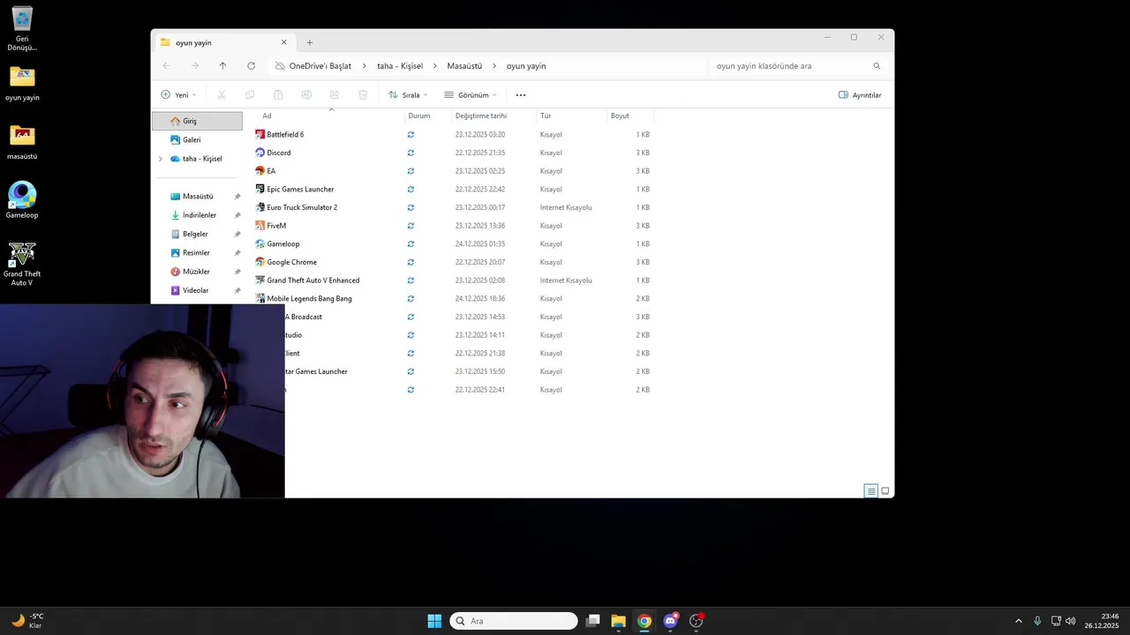
Task: Open the more options ellipsis menu
Action: click(521, 95)
